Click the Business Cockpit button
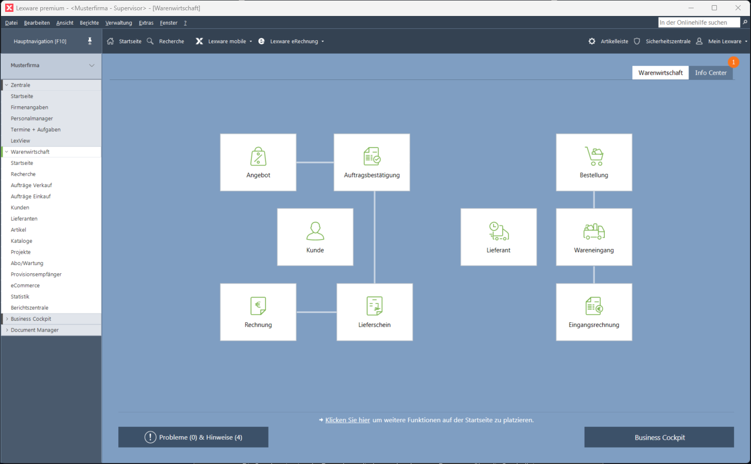Viewport: 751px width, 464px height. [x=659, y=437]
